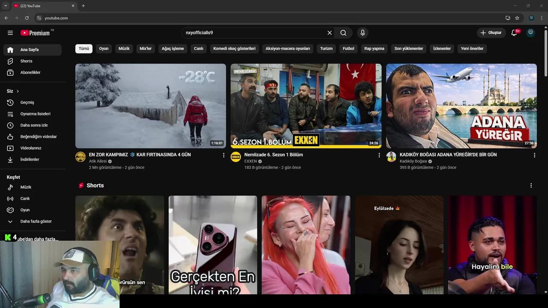The height and width of the screenshot is (308, 548).
Task: Click the magnifier search button
Action: coord(343,33)
